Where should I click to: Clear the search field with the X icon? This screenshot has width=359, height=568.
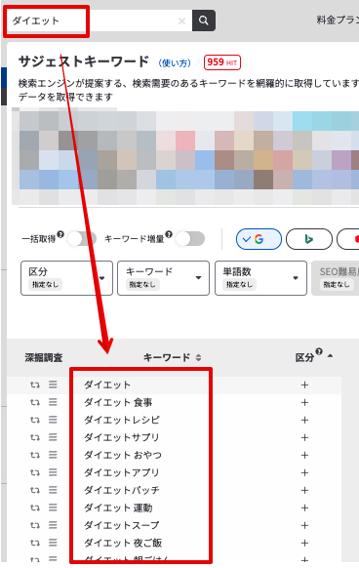181,21
